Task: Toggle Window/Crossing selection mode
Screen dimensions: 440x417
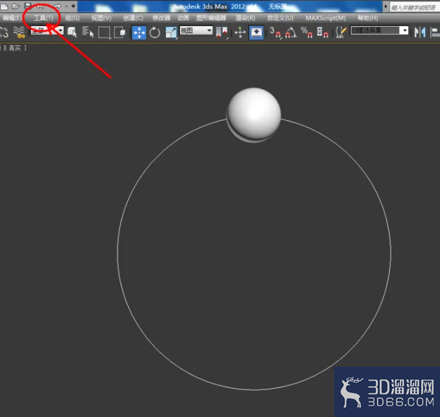Action: [120, 32]
